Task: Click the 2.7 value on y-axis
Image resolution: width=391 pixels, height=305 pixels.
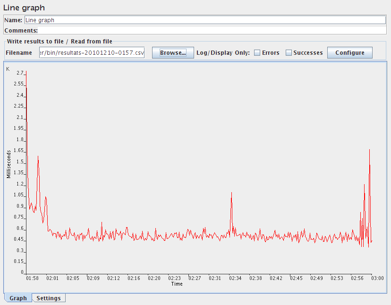Action: click(x=20, y=73)
